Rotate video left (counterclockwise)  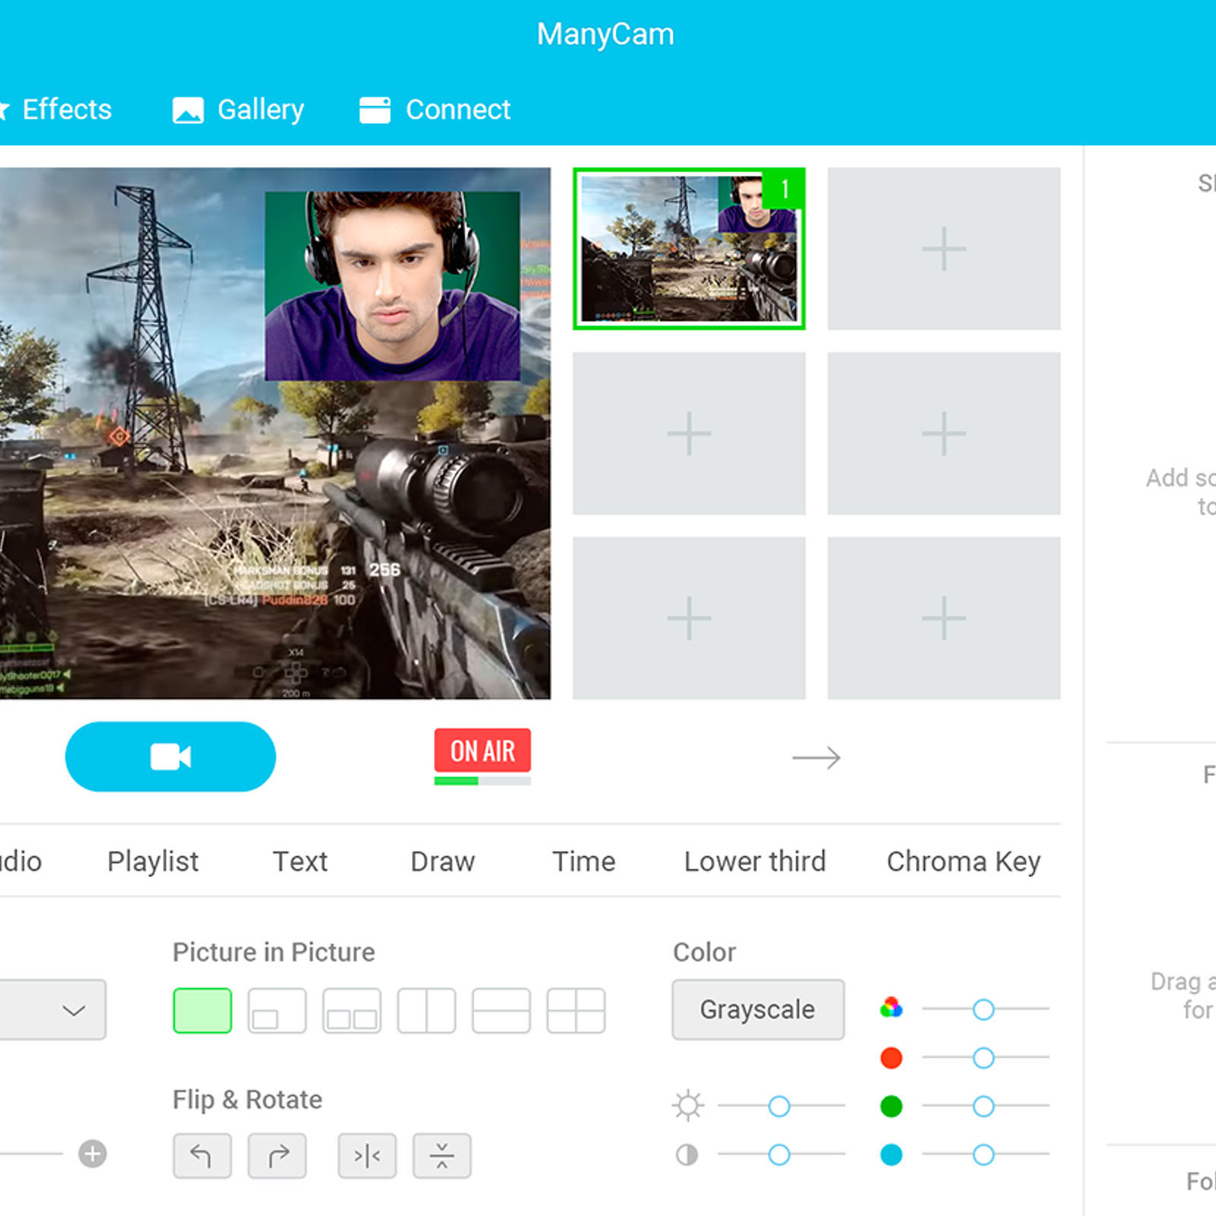pos(202,1156)
